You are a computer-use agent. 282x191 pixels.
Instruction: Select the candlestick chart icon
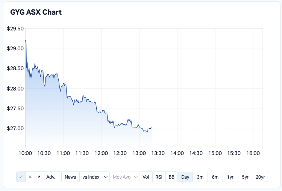point(39,177)
